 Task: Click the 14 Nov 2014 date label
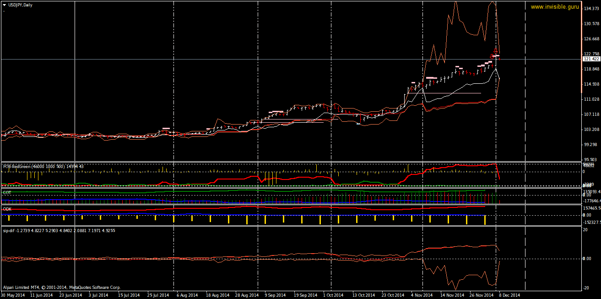pos(452,295)
